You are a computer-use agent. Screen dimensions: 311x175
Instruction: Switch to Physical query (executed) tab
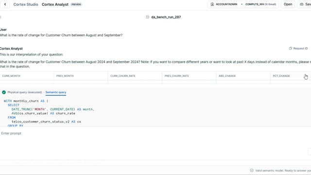pos(25,92)
